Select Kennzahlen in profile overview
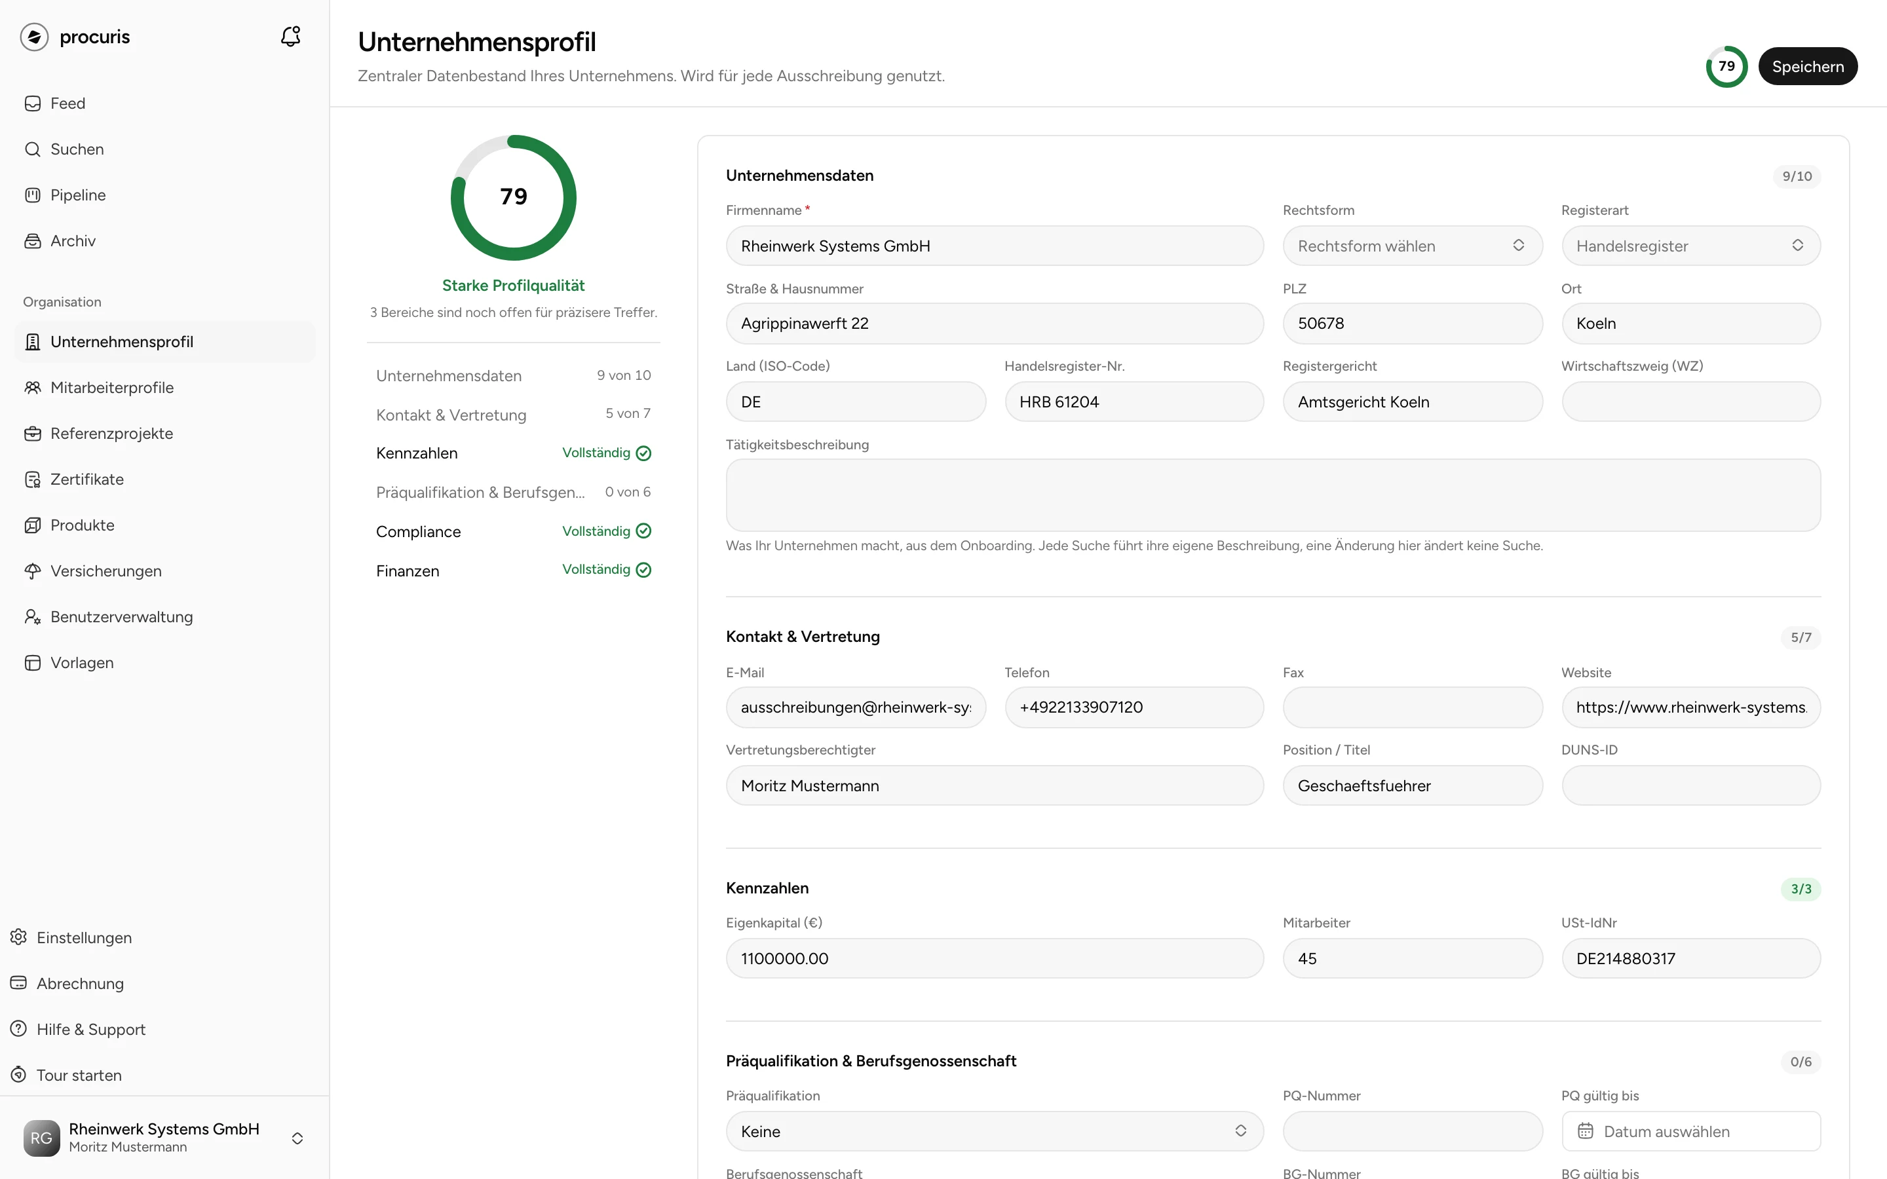1887x1179 pixels. (x=513, y=453)
